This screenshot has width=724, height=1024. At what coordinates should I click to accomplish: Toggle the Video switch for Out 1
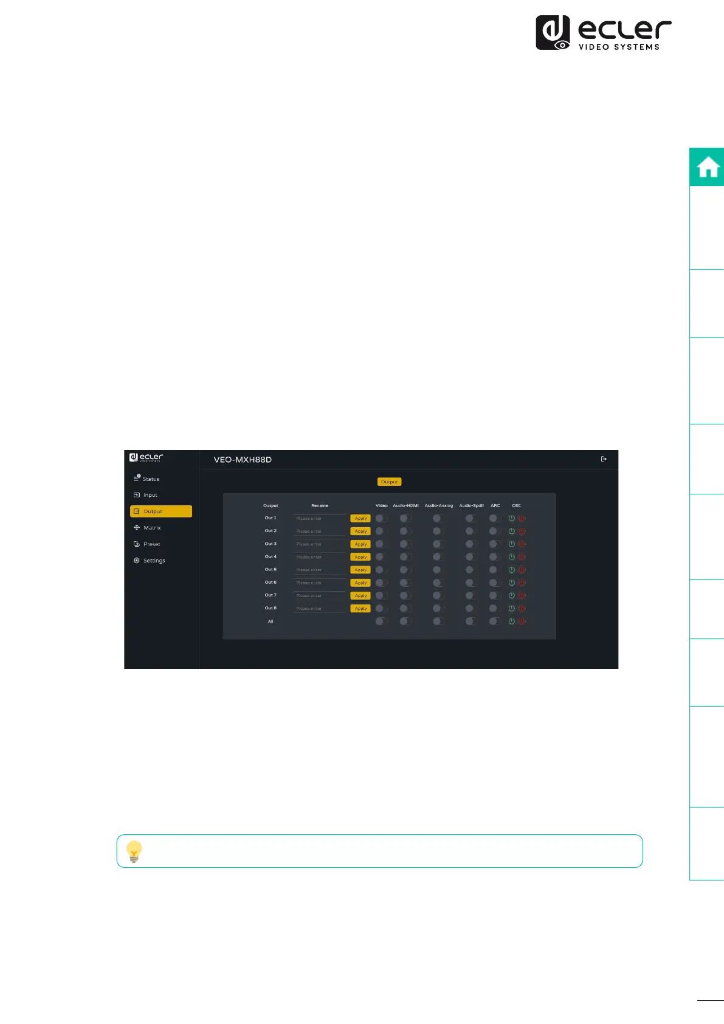[x=381, y=518]
